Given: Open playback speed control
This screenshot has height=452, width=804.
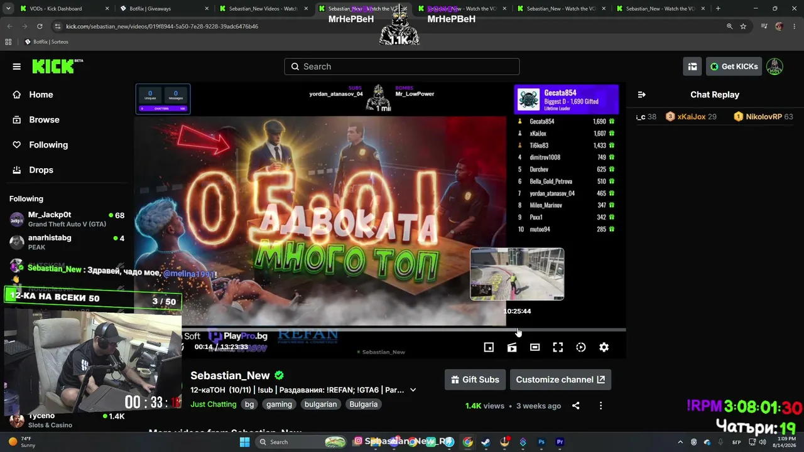Looking at the screenshot, I should (x=581, y=347).
